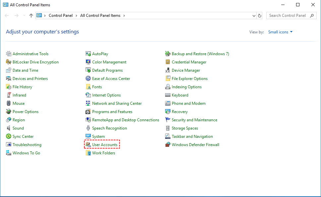Image resolution: width=321 pixels, height=197 pixels.
Task: Open RemoteApp and Desktop Connections
Action: [x=126, y=120]
